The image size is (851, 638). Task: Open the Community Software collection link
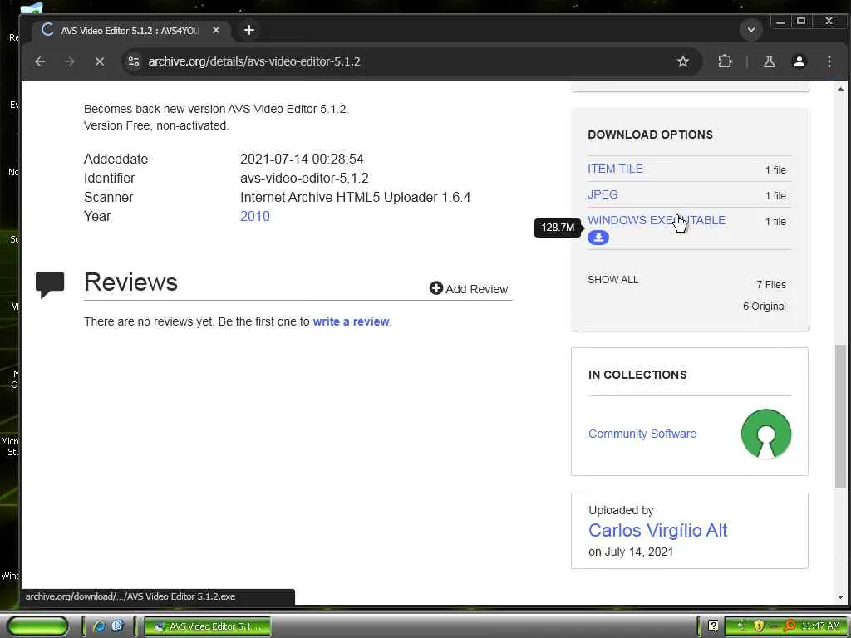[x=642, y=434]
